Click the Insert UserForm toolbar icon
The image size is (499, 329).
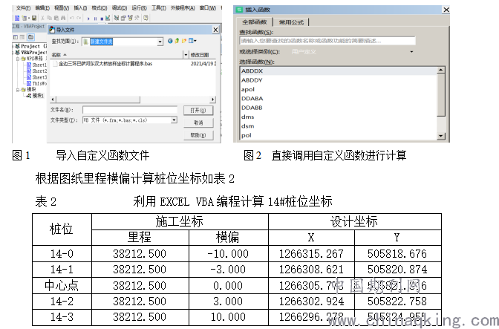tap(25, 18)
